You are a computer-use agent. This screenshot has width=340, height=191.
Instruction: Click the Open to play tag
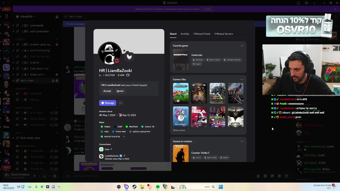(210, 158)
